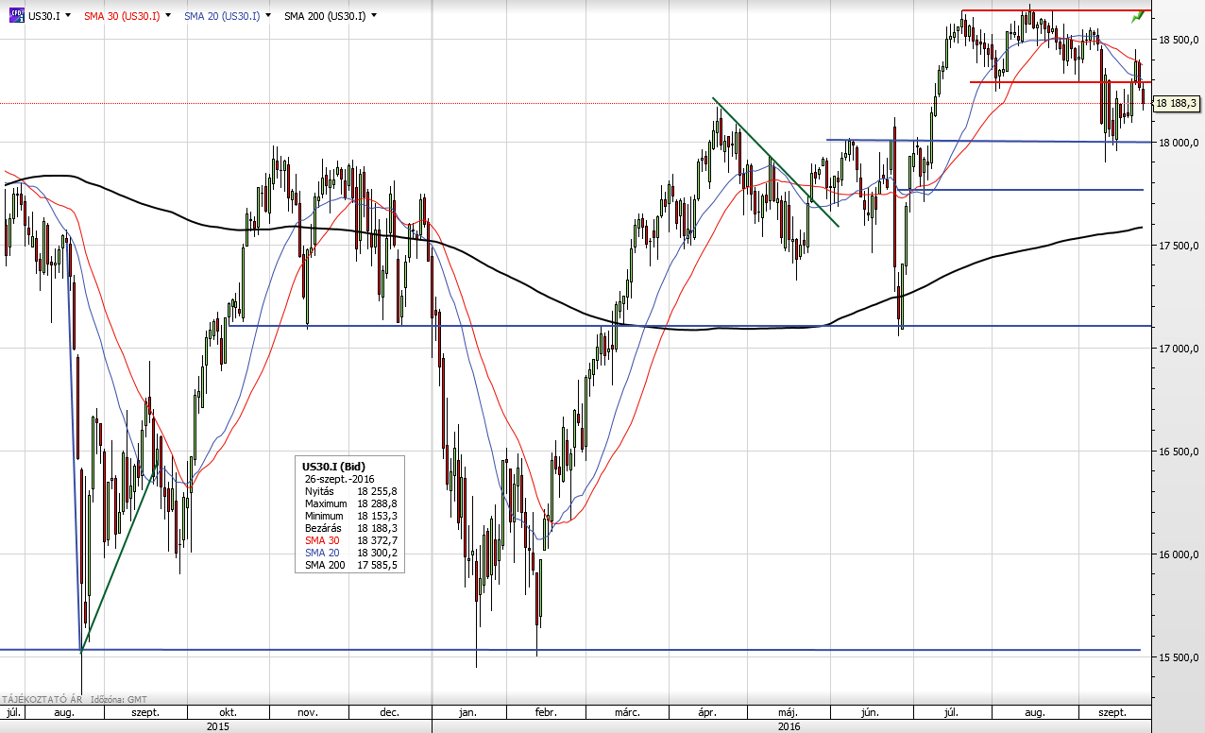Click the 16 500,0 price axis label
1205x733 pixels.
pyautogui.click(x=1178, y=452)
